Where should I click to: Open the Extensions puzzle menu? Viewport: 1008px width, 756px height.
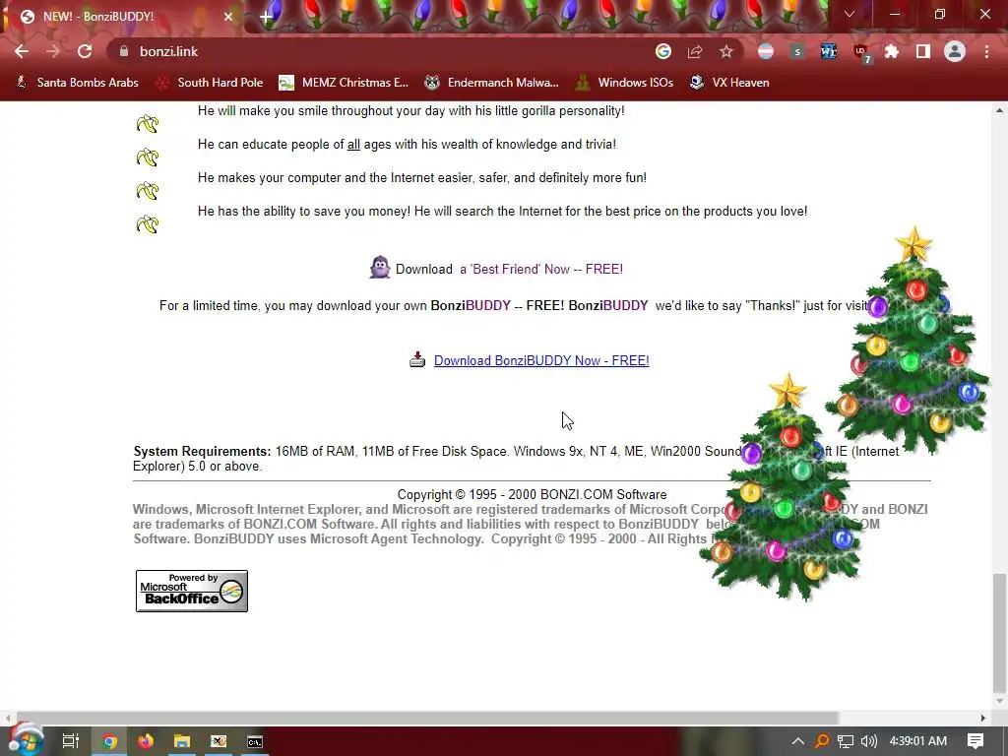click(892, 51)
